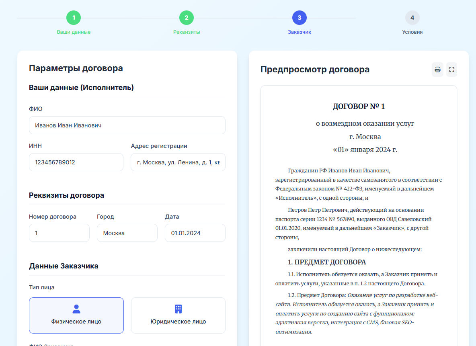Select the current step 3 circle
This screenshot has height=346, width=476.
(300, 18)
